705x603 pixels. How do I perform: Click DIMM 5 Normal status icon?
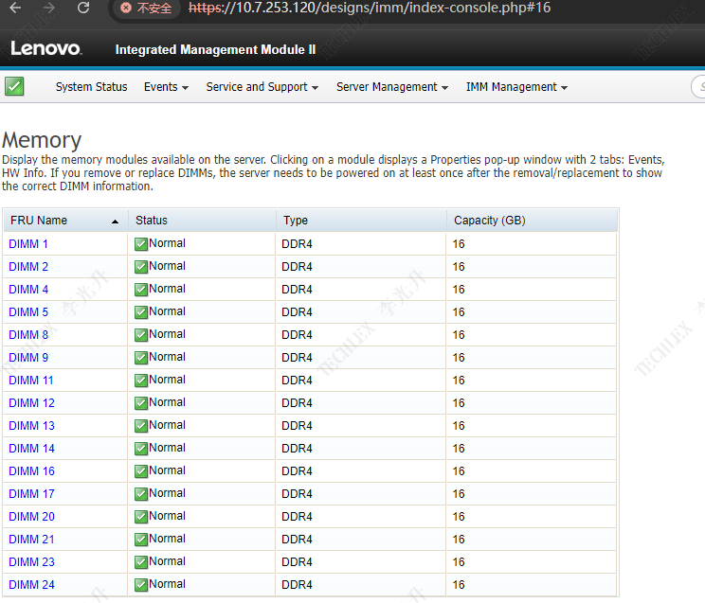[141, 312]
